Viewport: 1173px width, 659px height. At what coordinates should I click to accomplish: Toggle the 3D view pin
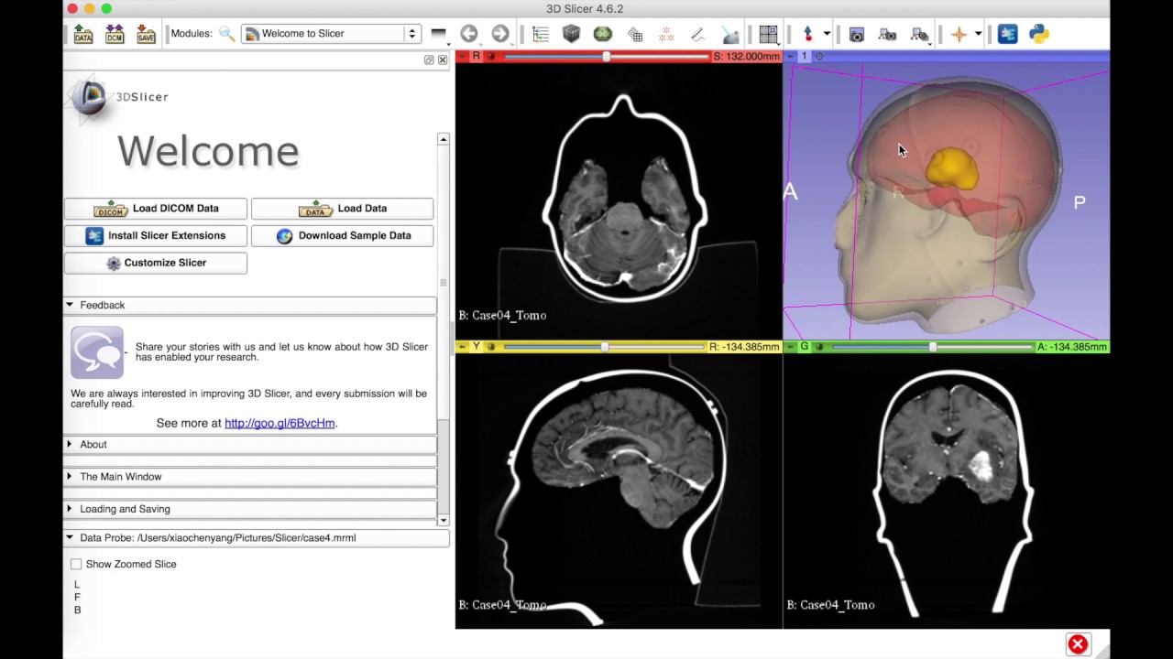tap(790, 57)
